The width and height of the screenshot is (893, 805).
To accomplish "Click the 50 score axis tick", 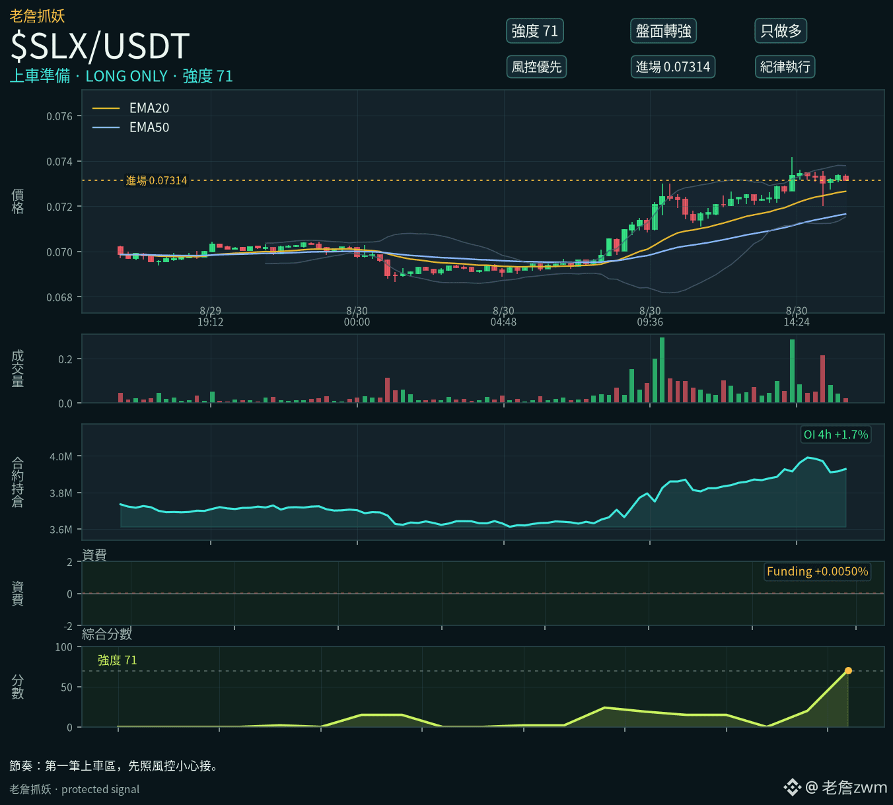I will pos(67,687).
